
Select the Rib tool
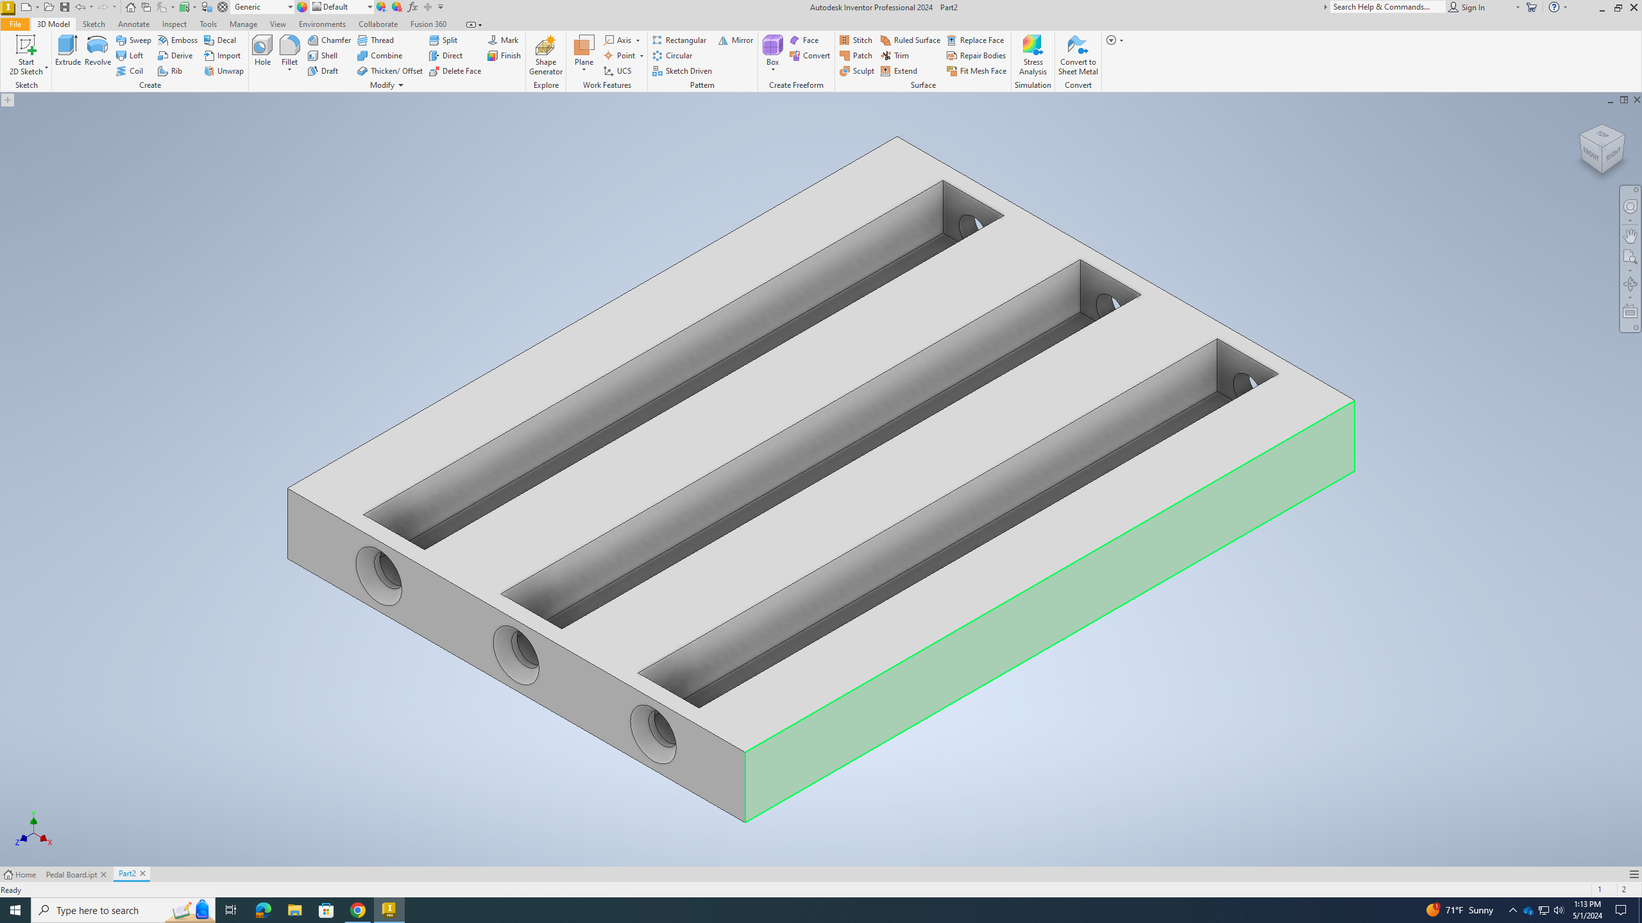170,71
